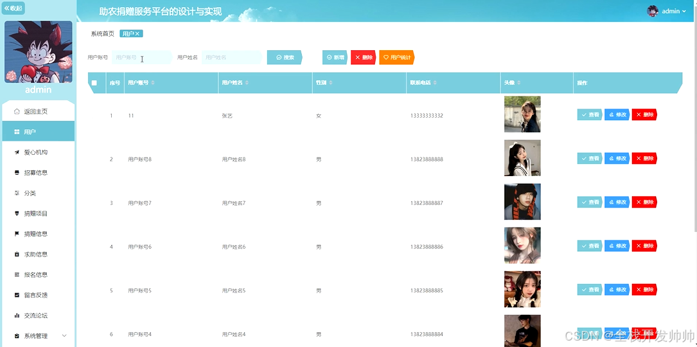The height and width of the screenshot is (347, 697).
Task: Open avatar thumbnail of 用户姓名8
Action: [522, 158]
